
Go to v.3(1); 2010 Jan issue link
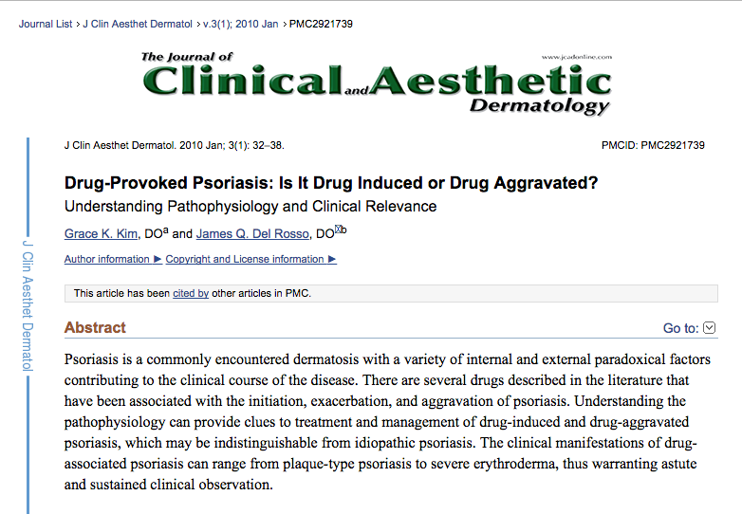240,24
